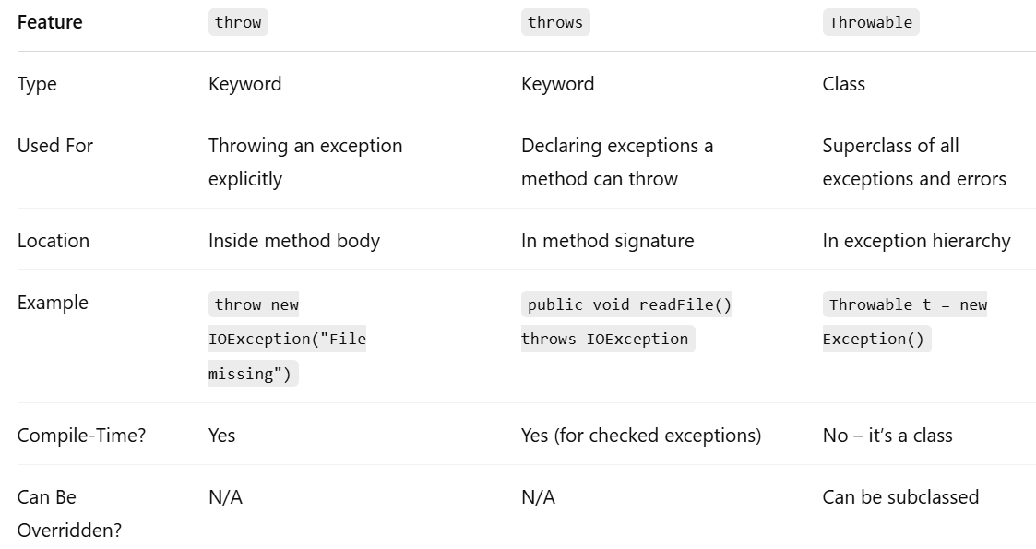This screenshot has height=549, width=1036.
Task: Click the 'Can Be Overridden?' row label
Action: 69,513
